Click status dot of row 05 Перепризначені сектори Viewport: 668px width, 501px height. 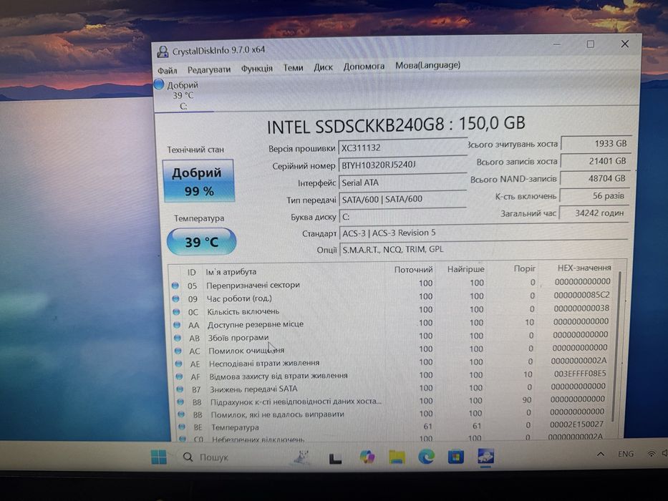[x=175, y=286]
